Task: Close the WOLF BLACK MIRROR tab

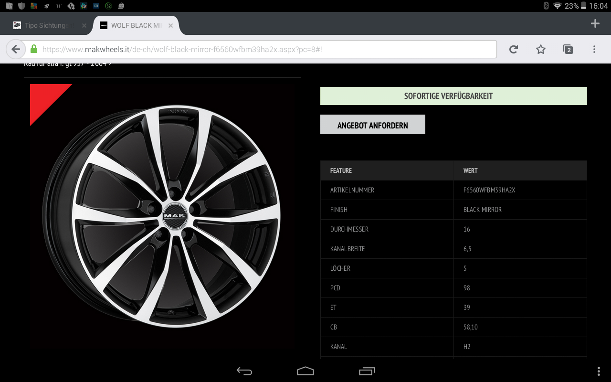Action: click(170, 25)
